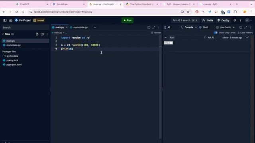Screen dimensions: 255x143
Task: Close the Console tab
Action: coord(196,27)
